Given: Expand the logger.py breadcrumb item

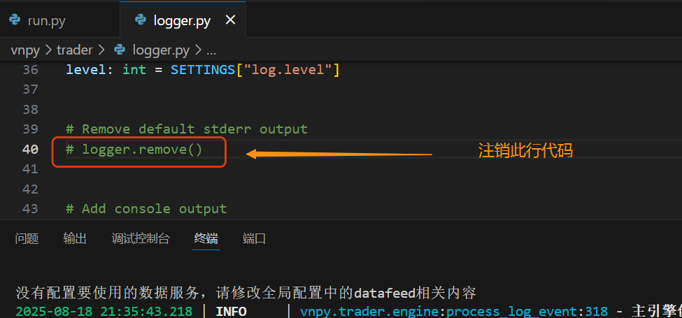Looking at the screenshot, I should (160, 50).
